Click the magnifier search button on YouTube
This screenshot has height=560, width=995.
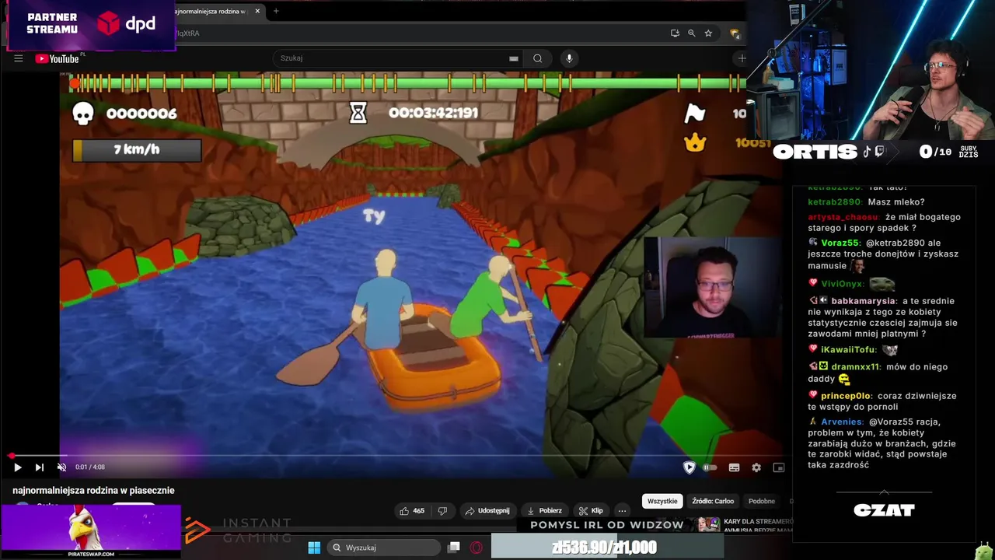[537, 58]
